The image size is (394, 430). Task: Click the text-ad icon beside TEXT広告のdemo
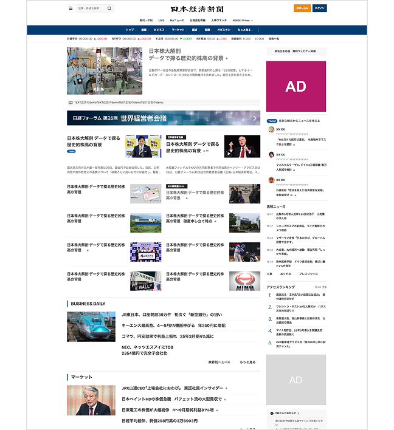point(71,103)
